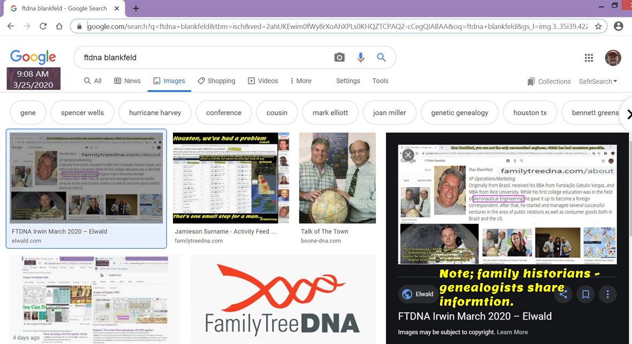This screenshot has height=344, width=632.
Task: Click the Learn More copyright link
Action: pyautogui.click(x=512, y=332)
